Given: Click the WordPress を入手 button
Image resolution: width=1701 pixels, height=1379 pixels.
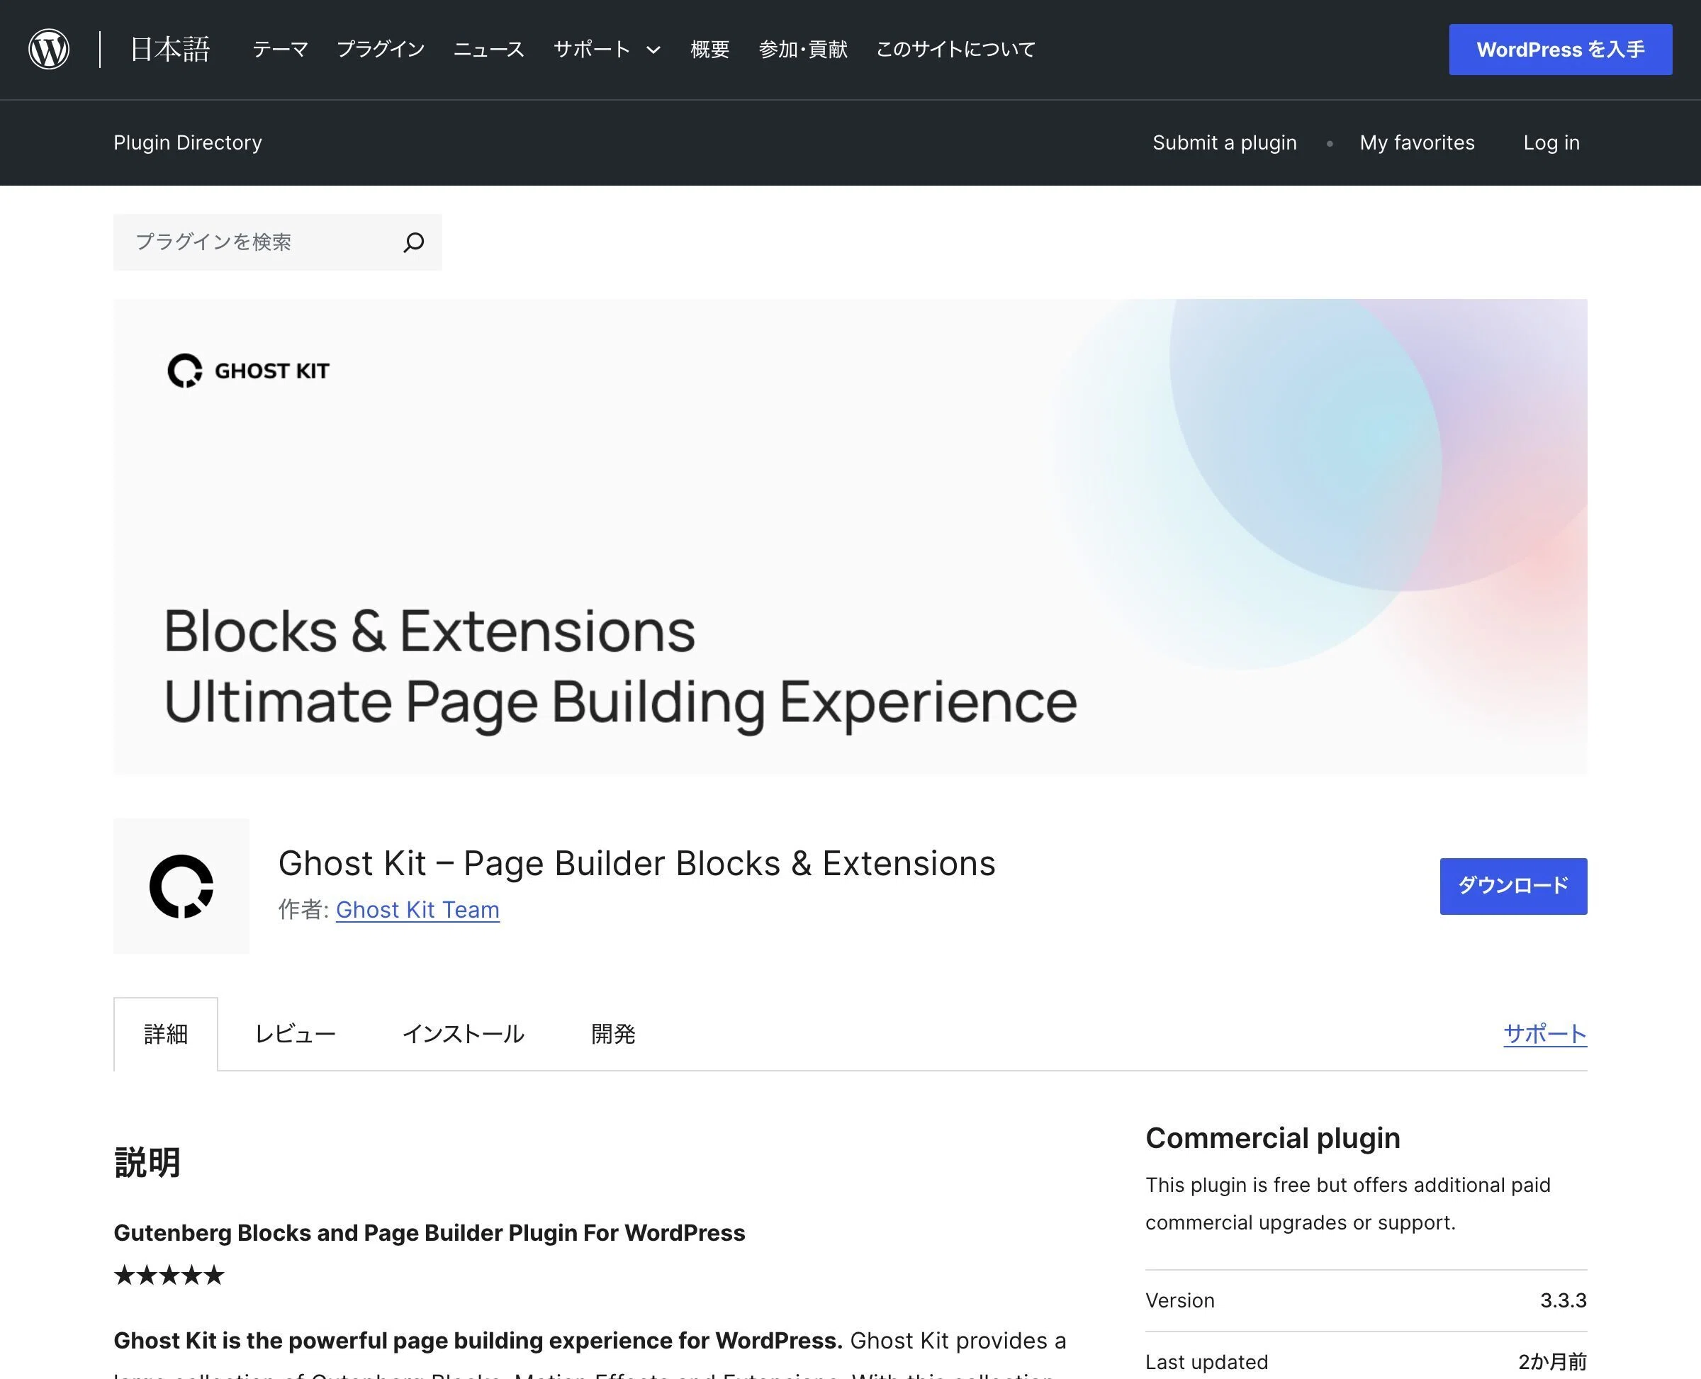Looking at the screenshot, I should [1561, 50].
